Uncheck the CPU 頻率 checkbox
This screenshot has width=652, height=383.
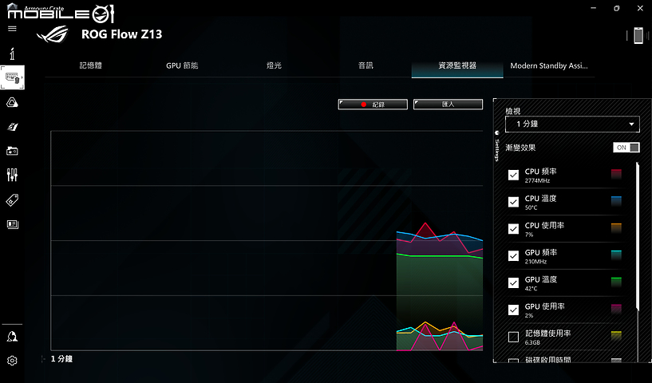tap(513, 175)
